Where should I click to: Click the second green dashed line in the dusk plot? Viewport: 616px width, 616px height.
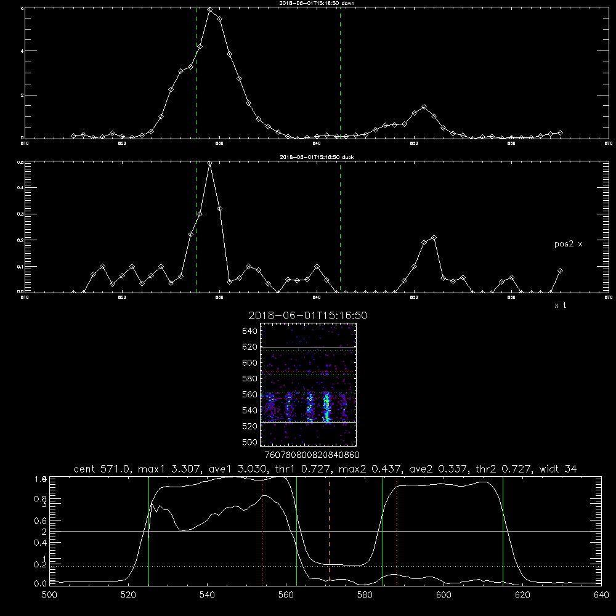340,227
